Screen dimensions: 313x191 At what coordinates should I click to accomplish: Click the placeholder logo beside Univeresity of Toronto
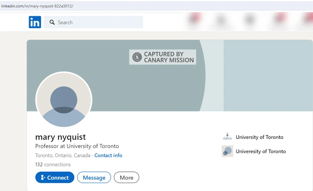click(227, 151)
